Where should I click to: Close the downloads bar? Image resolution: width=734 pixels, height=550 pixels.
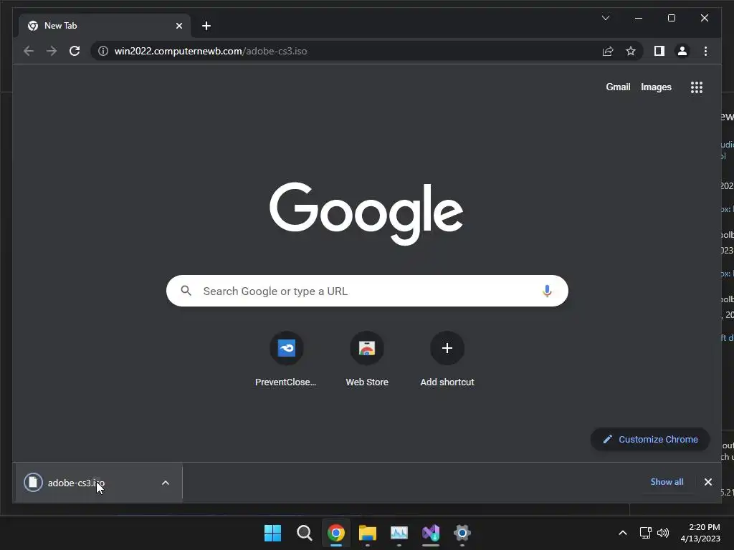point(707,482)
